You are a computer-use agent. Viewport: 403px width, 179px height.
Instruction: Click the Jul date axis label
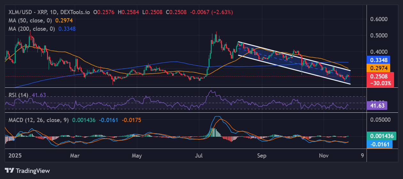pos(199,156)
